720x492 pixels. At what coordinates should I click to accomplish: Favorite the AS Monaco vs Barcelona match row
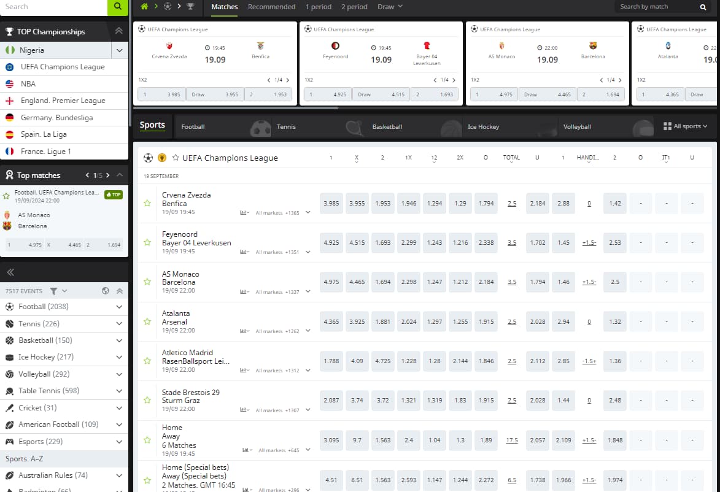(147, 282)
